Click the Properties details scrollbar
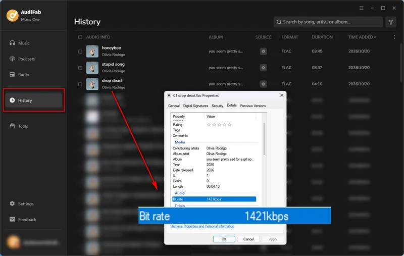The width and height of the screenshot is (404, 256). [264, 138]
